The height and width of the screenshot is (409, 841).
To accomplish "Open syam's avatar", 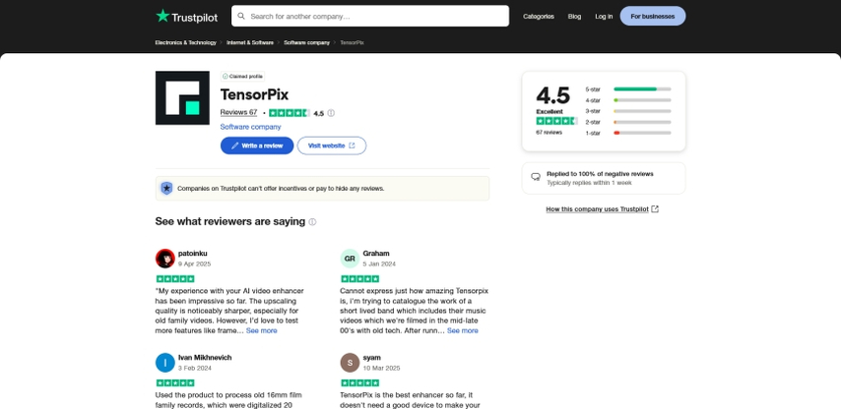I will coord(350,363).
